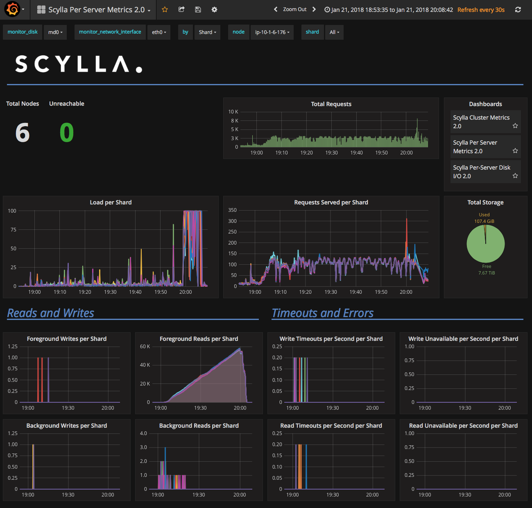Open dashboard settings via the gear icon

[x=214, y=9]
